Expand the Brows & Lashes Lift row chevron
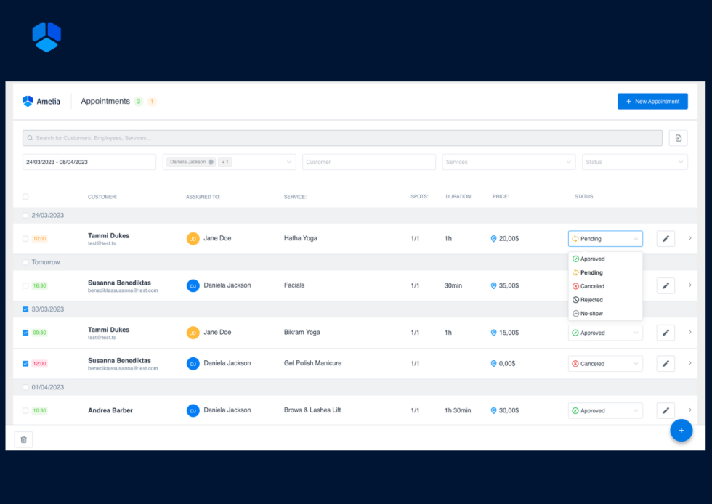712x504 pixels. pos(689,410)
